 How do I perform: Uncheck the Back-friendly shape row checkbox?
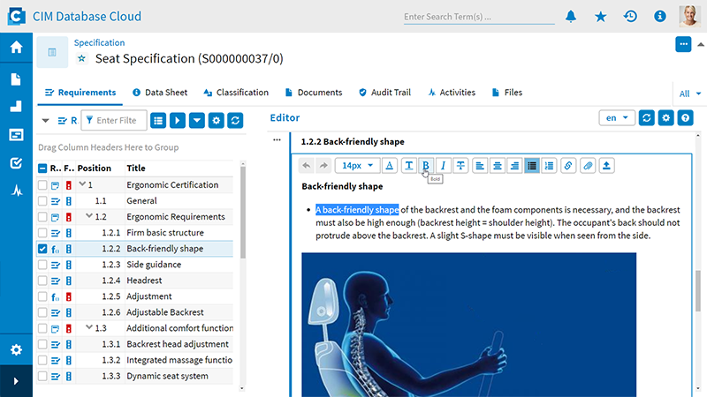click(42, 249)
